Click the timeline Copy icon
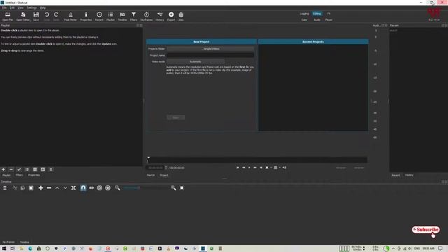 coord(23,188)
